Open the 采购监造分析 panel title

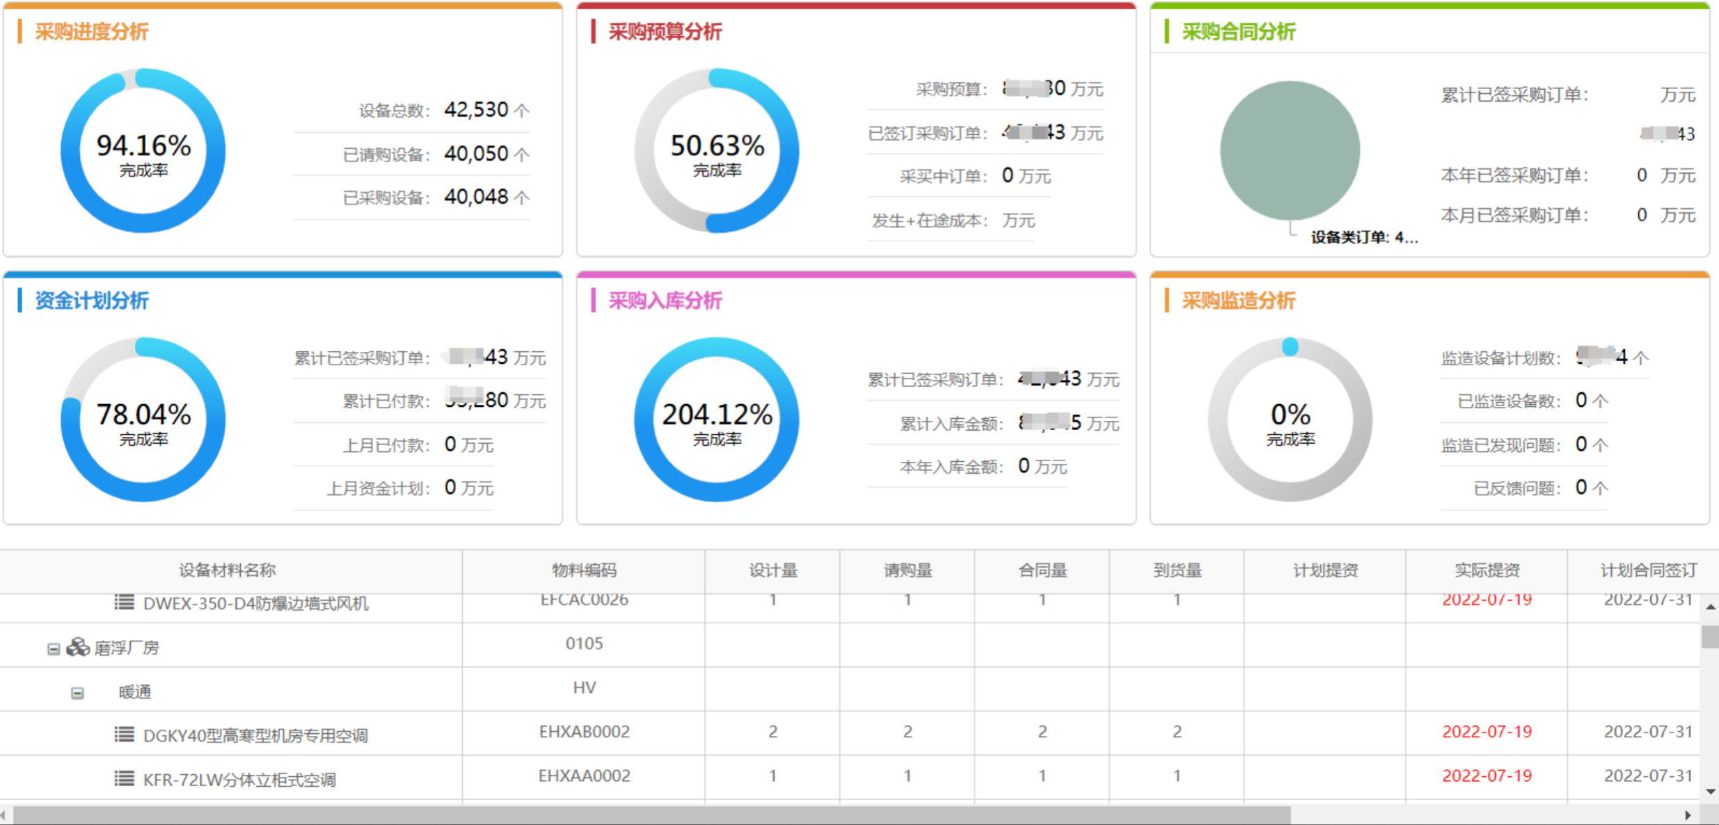(x=1238, y=301)
